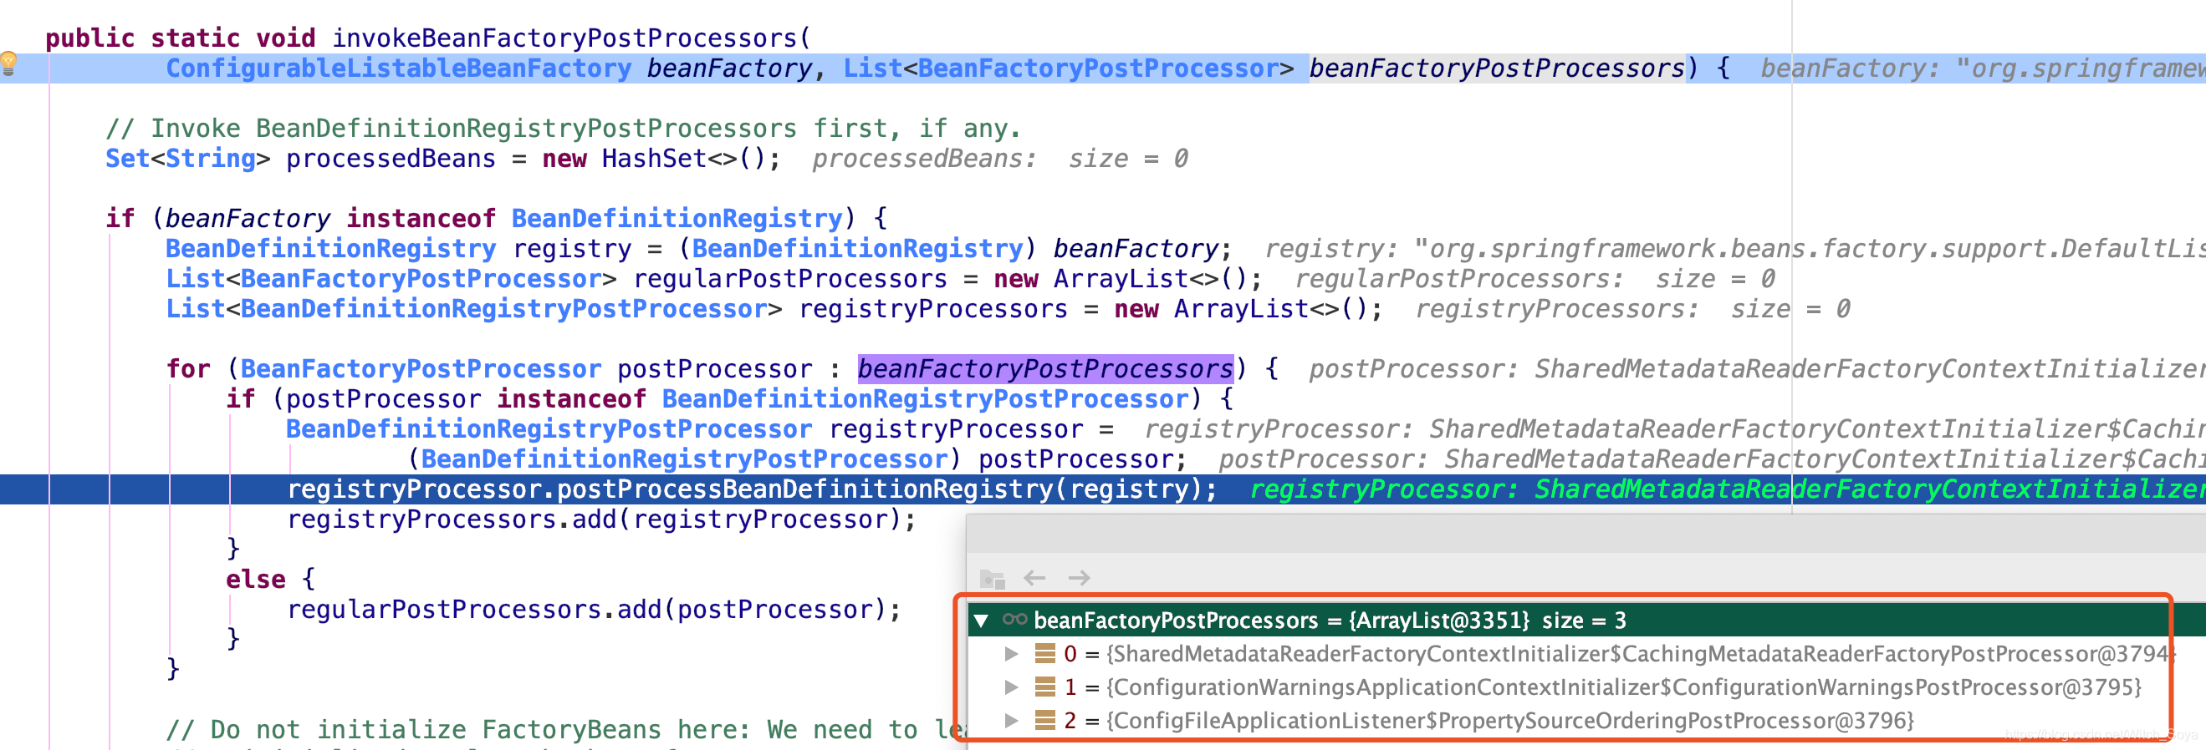The height and width of the screenshot is (750, 2206).
Task: Click the purple-highlighted beanFactoryPostProcessors in for loop
Action: point(1045,368)
